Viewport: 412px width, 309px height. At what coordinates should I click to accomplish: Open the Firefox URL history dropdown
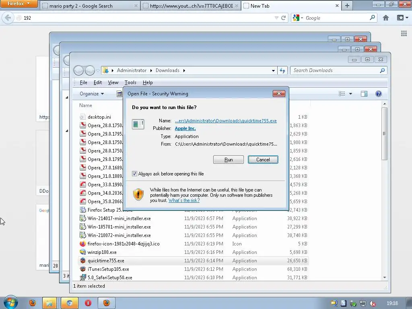point(276,18)
